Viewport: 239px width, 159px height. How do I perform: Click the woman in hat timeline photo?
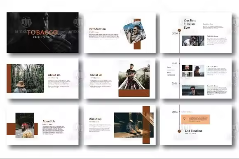pyautogui.click(x=199, y=71)
